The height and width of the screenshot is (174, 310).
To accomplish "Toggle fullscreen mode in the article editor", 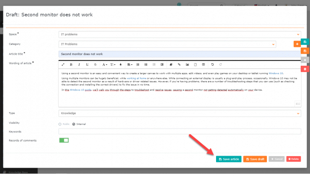I will 63,64.
